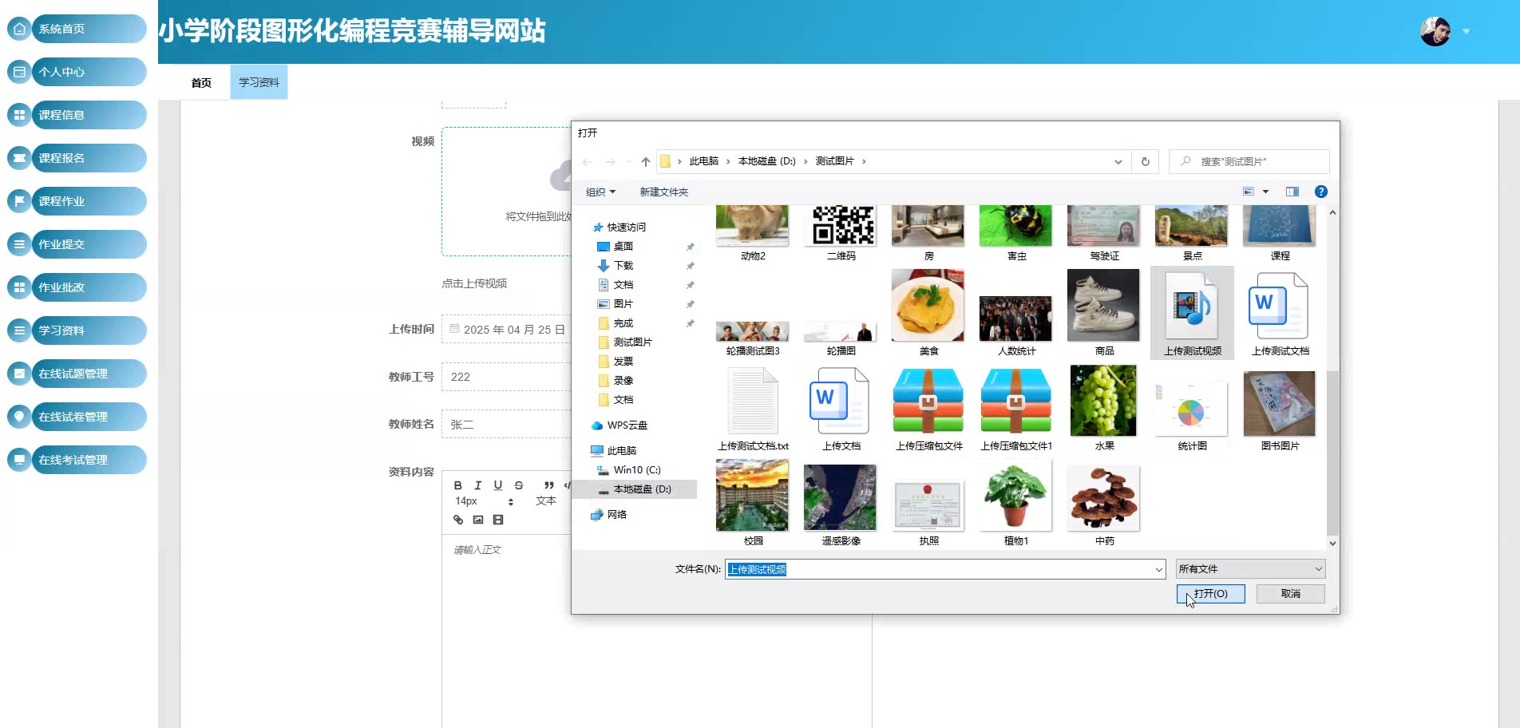Click the insert image icon in editor
The image size is (1520, 728).
point(478,520)
